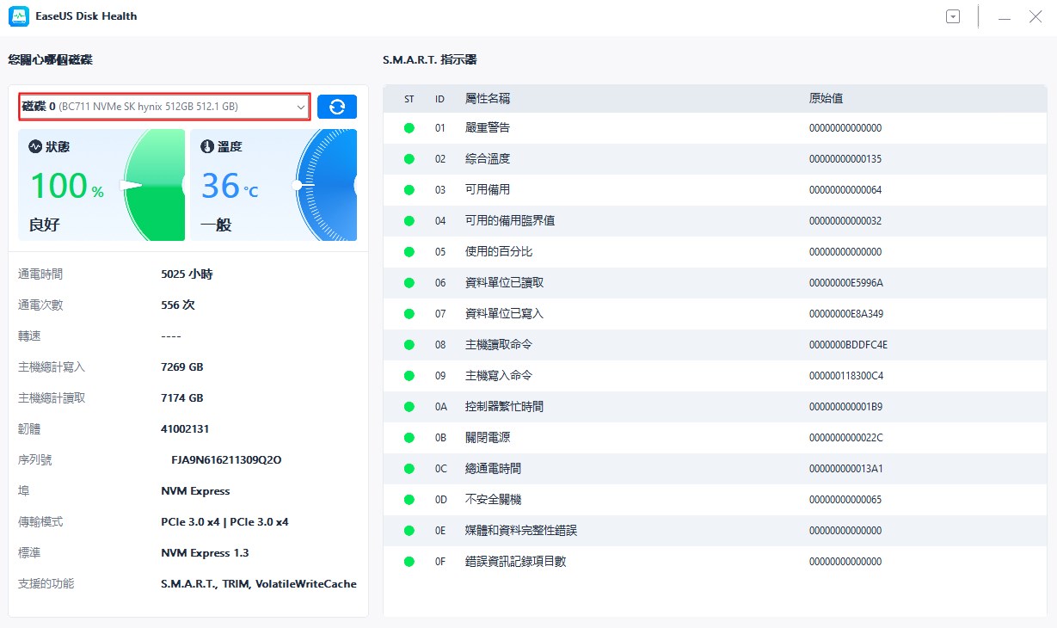The width and height of the screenshot is (1057, 628).
Task: Select raw value 0000000000022C
Action: [846, 438]
